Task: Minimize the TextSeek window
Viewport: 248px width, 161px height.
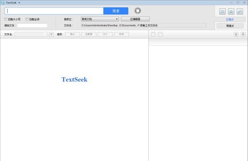Action: coord(231,2)
